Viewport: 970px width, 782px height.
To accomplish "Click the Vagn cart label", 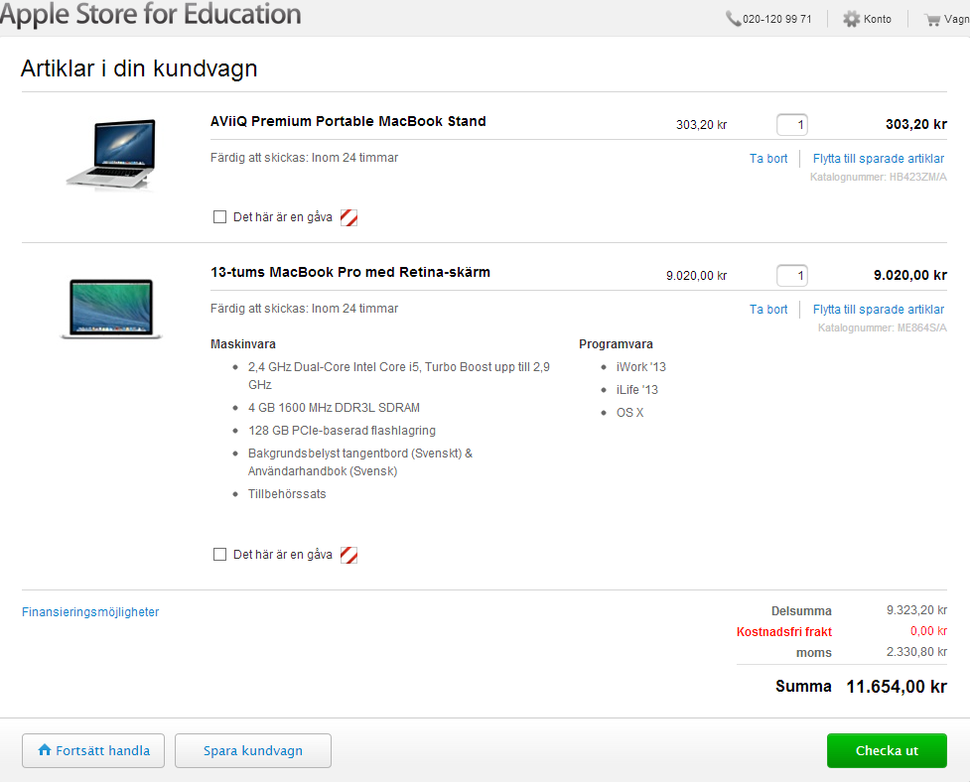I will coord(956,19).
